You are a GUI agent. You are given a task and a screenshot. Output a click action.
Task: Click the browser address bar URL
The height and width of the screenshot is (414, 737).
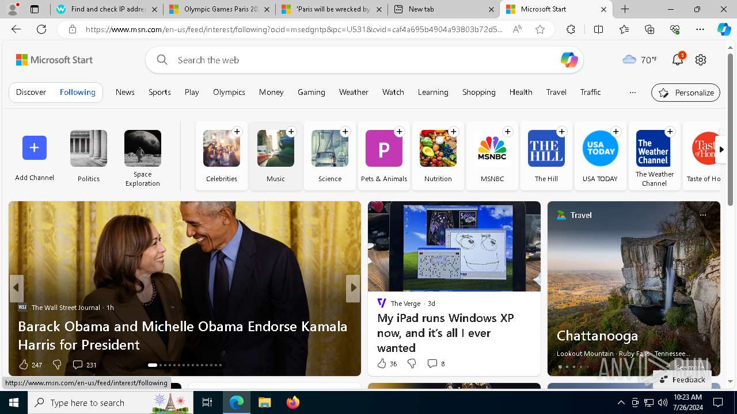click(294, 29)
